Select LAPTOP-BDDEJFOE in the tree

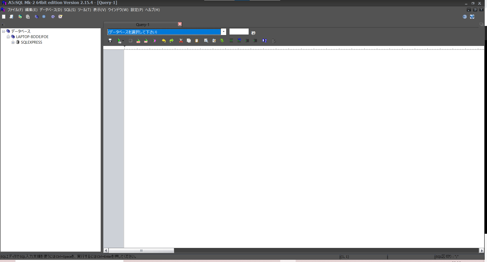32,37
